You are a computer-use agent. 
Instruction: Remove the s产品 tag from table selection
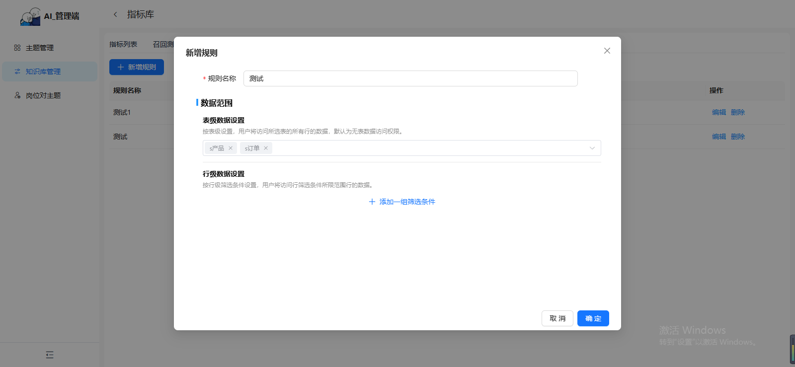231,148
